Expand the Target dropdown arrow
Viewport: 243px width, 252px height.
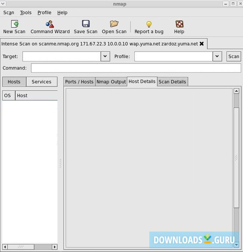click(105, 57)
